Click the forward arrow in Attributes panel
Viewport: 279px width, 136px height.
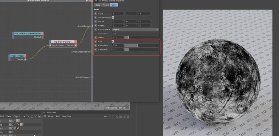coord(109,116)
